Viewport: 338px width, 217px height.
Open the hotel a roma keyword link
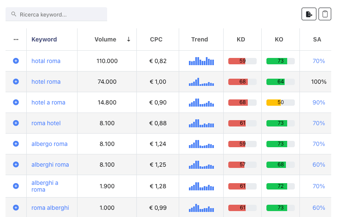48,102
